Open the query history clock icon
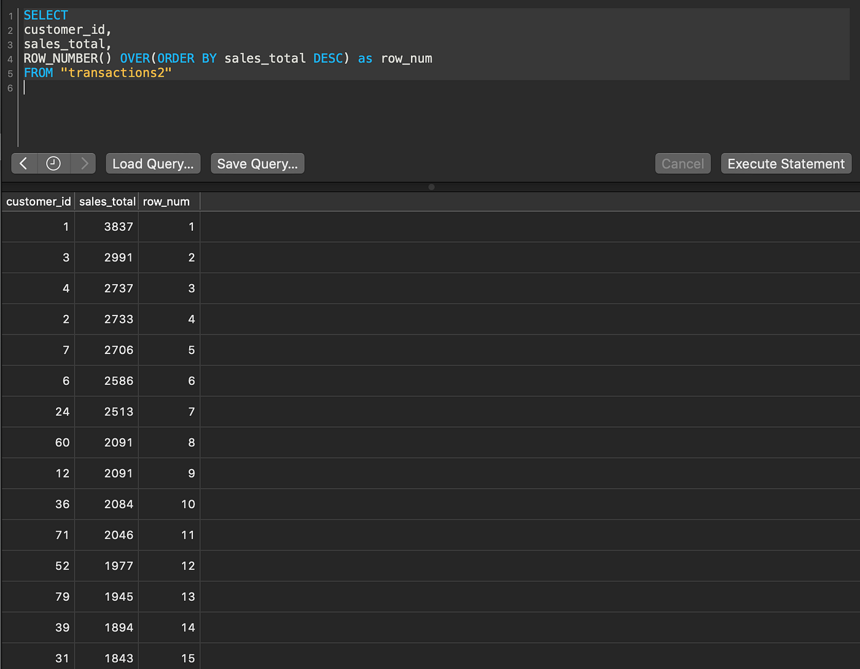The width and height of the screenshot is (860, 669). (53, 163)
